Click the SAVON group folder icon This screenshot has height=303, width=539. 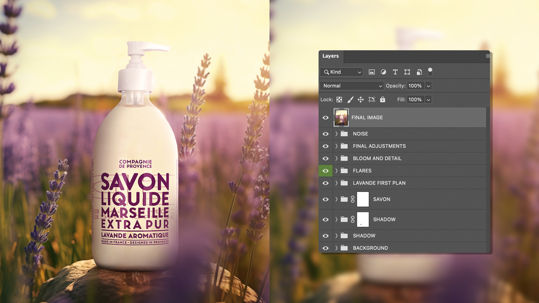(x=344, y=199)
